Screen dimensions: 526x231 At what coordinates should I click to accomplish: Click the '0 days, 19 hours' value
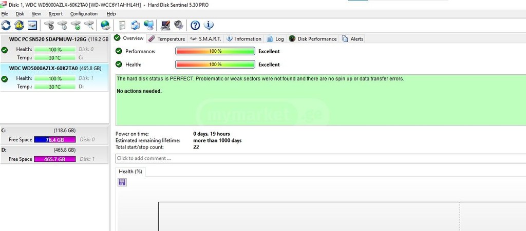(x=212, y=134)
